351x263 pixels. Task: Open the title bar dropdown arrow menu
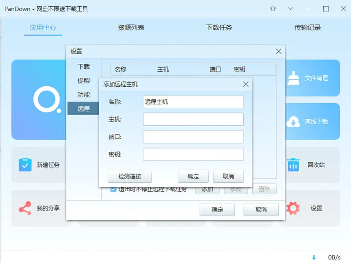point(291,9)
